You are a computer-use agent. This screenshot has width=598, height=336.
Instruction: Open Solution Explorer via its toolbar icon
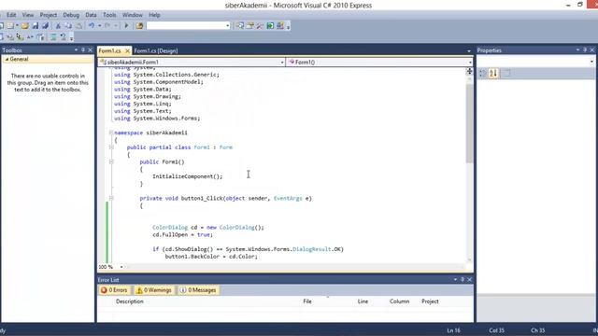click(x=240, y=26)
